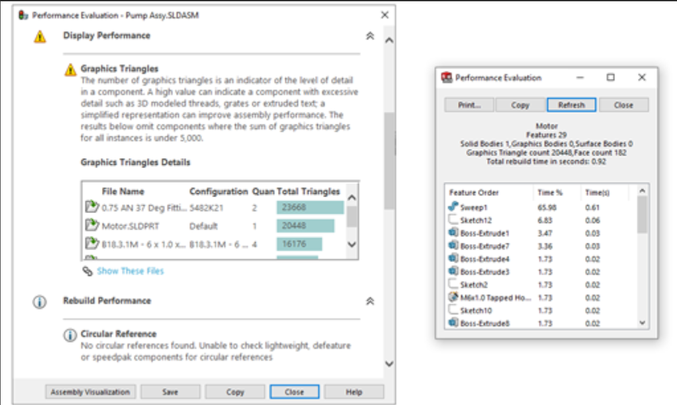
Task: Minimize the small Performance Evaluation window
Action: (580, 77)
